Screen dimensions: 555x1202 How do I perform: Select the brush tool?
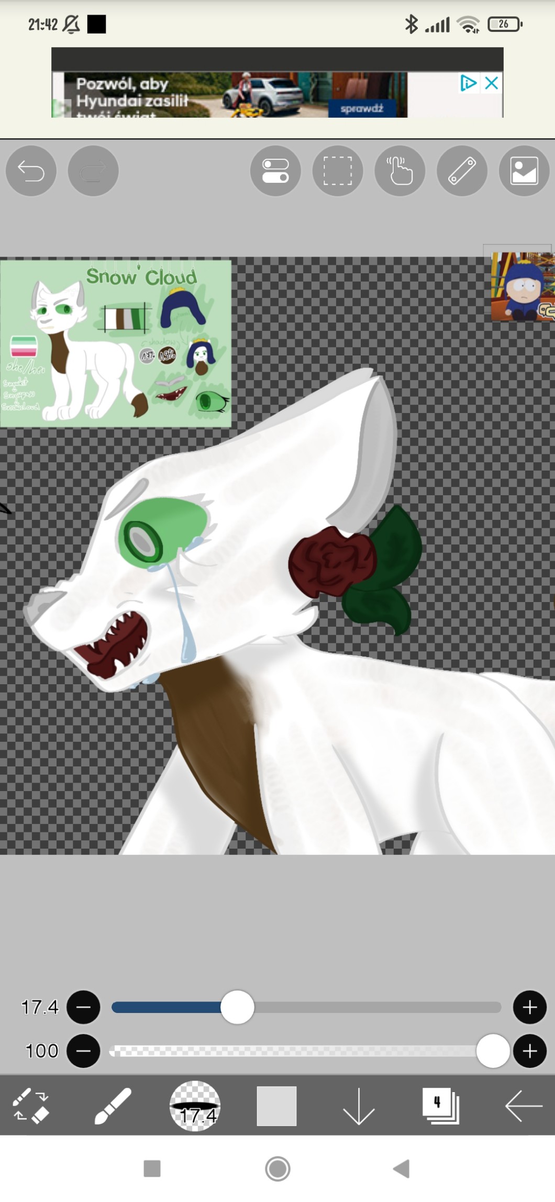pos(112,1106)
